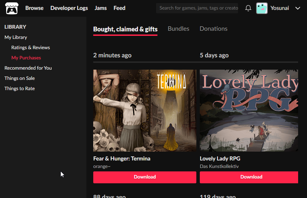307x198 pixels.
Task: Click the '2 minutes ago' timestamp
Action: 112,55
